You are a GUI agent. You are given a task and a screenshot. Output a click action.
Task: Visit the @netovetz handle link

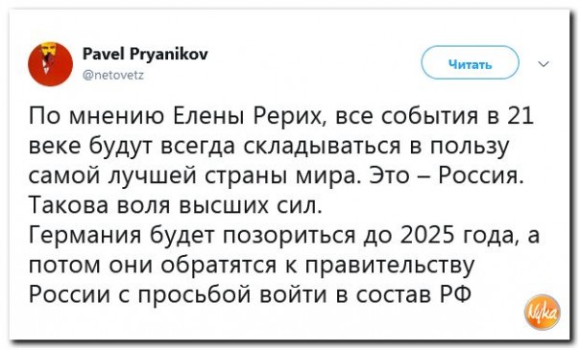tap(113, 76)
